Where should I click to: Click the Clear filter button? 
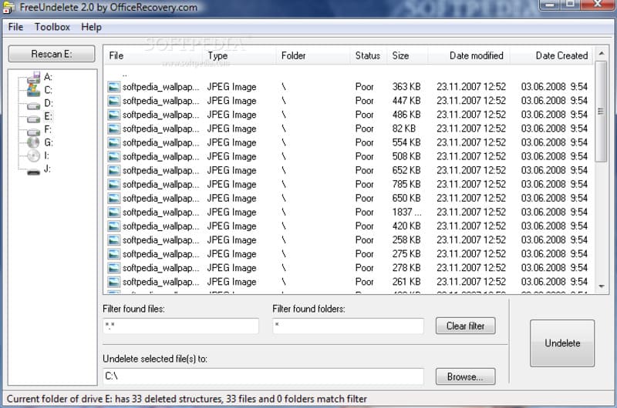click(x=465, y=326)
